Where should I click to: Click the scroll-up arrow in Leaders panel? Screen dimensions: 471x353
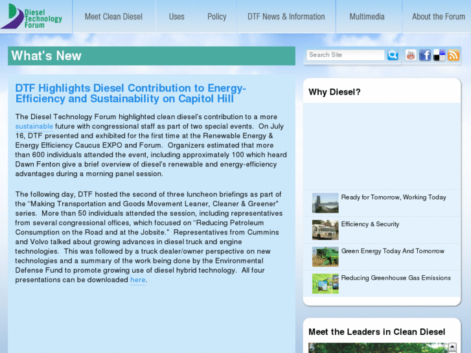(x=452, y=347)
